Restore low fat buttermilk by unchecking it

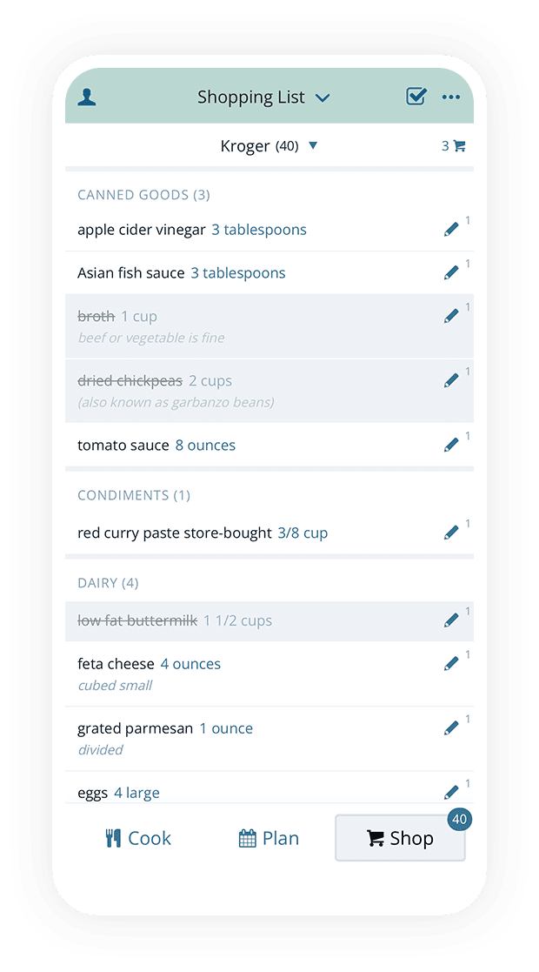pyautogui.click(x=136, y=620)
